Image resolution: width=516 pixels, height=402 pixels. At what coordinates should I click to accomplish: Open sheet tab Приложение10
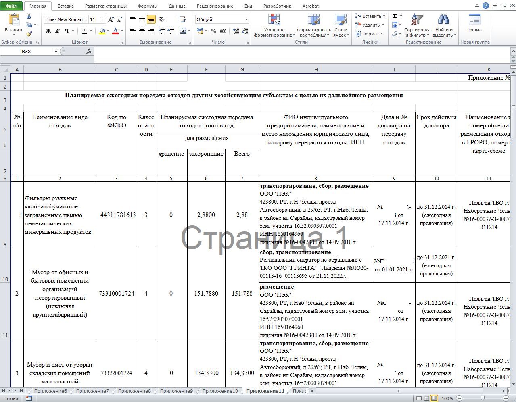220,391
